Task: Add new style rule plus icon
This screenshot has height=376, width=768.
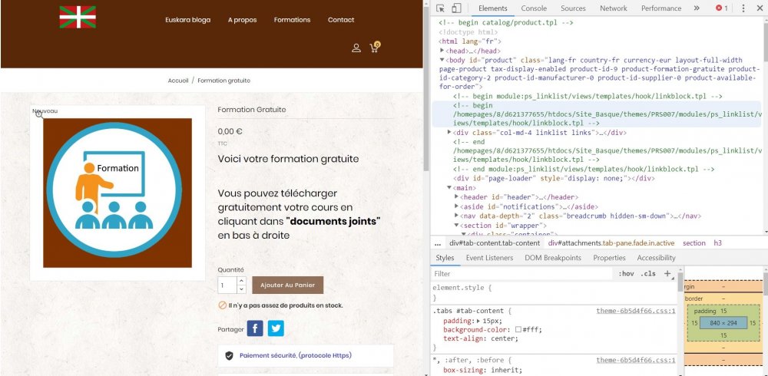Action: [x=667, y=274]
